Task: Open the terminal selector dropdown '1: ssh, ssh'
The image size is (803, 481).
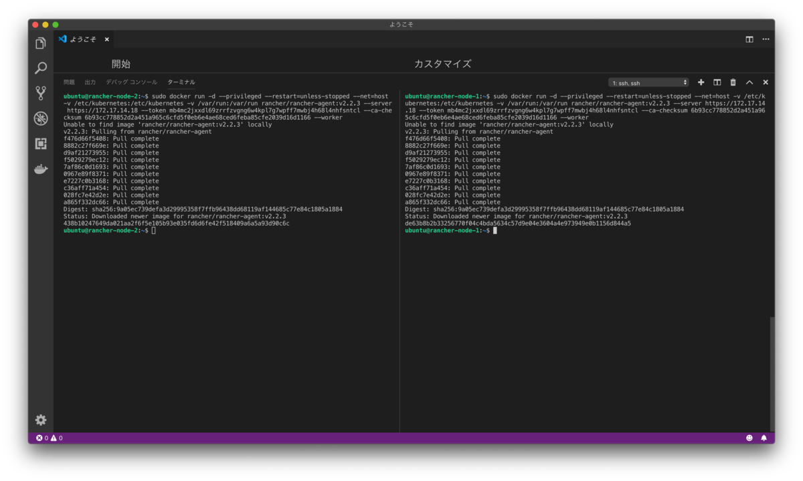Action: [648, 82]
